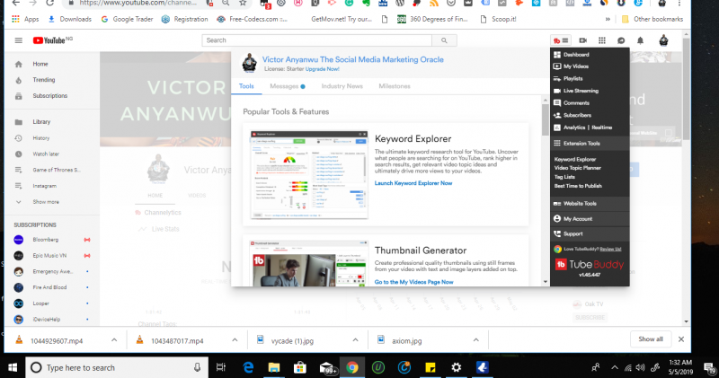Click the YouTube search input field
Screen dimensions: 719x378
click(316, 40)
